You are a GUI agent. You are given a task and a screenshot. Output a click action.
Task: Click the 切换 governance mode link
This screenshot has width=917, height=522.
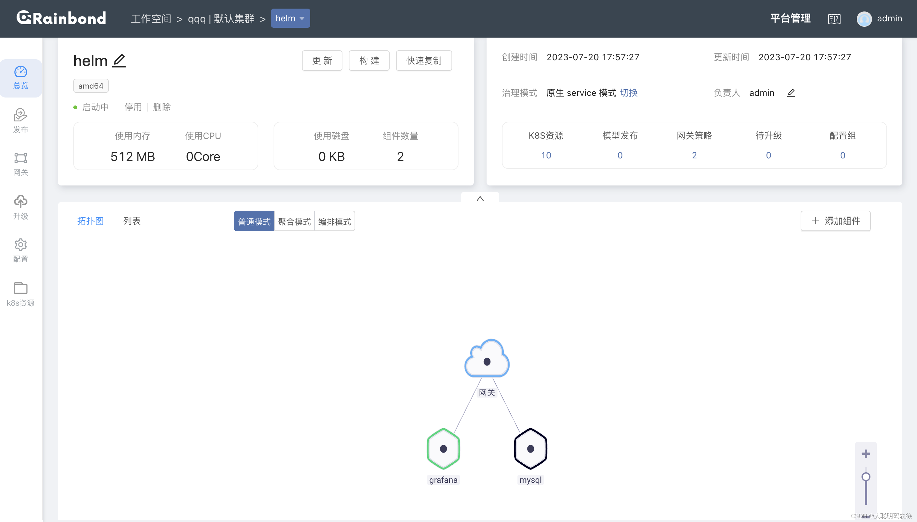pyautogui.click(x=629, y=93)
